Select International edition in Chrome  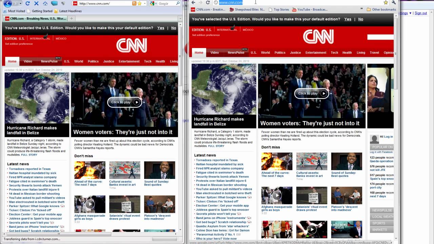click(227, 30)
